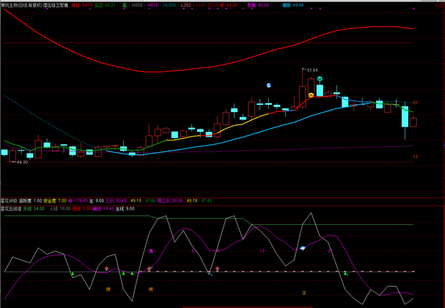Click the last red candlestick on the chart

pyautogui.click(x=413, y=122)
